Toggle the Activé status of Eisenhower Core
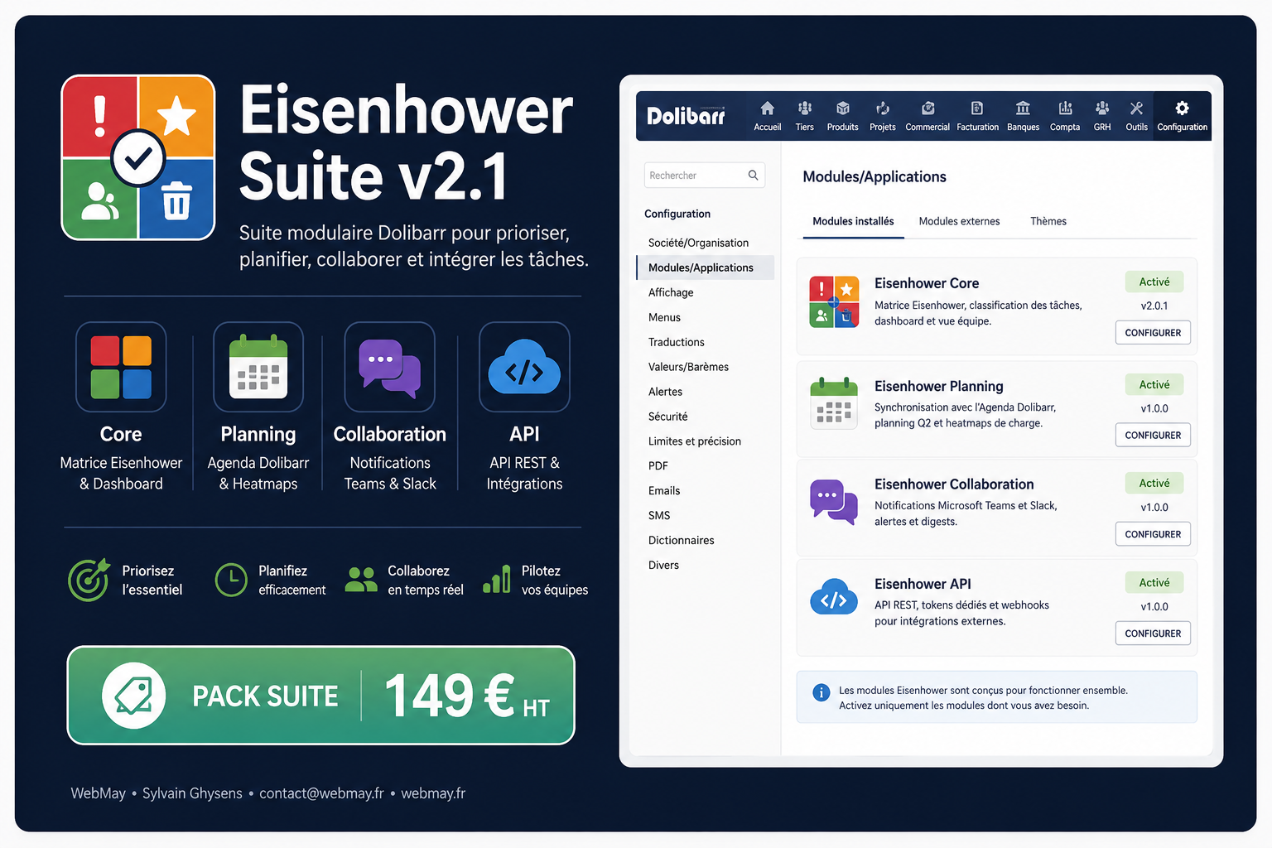 pyautogui.click(x=1154, y=282)
